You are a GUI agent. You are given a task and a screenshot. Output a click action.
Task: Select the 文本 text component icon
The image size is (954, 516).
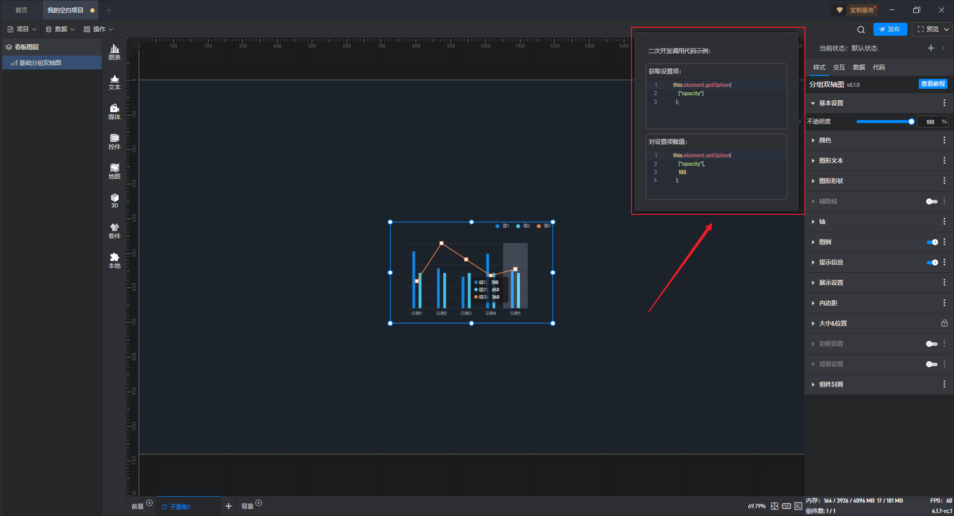click(x=114, y=82)
